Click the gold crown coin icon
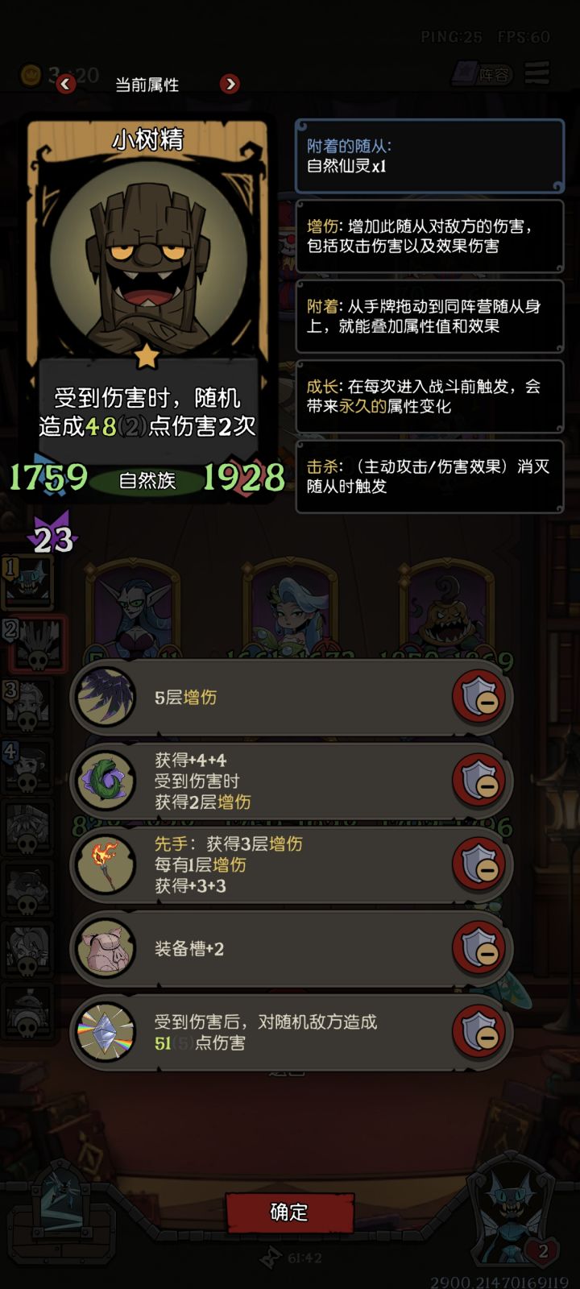Screen dimensions: 580x1289 tap(31, 76)
